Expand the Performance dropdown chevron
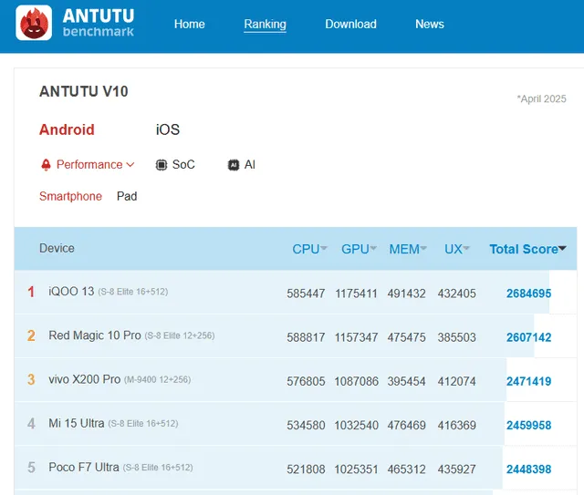The image size is (584, 495). pyautogui.click(x=130, y=164)
